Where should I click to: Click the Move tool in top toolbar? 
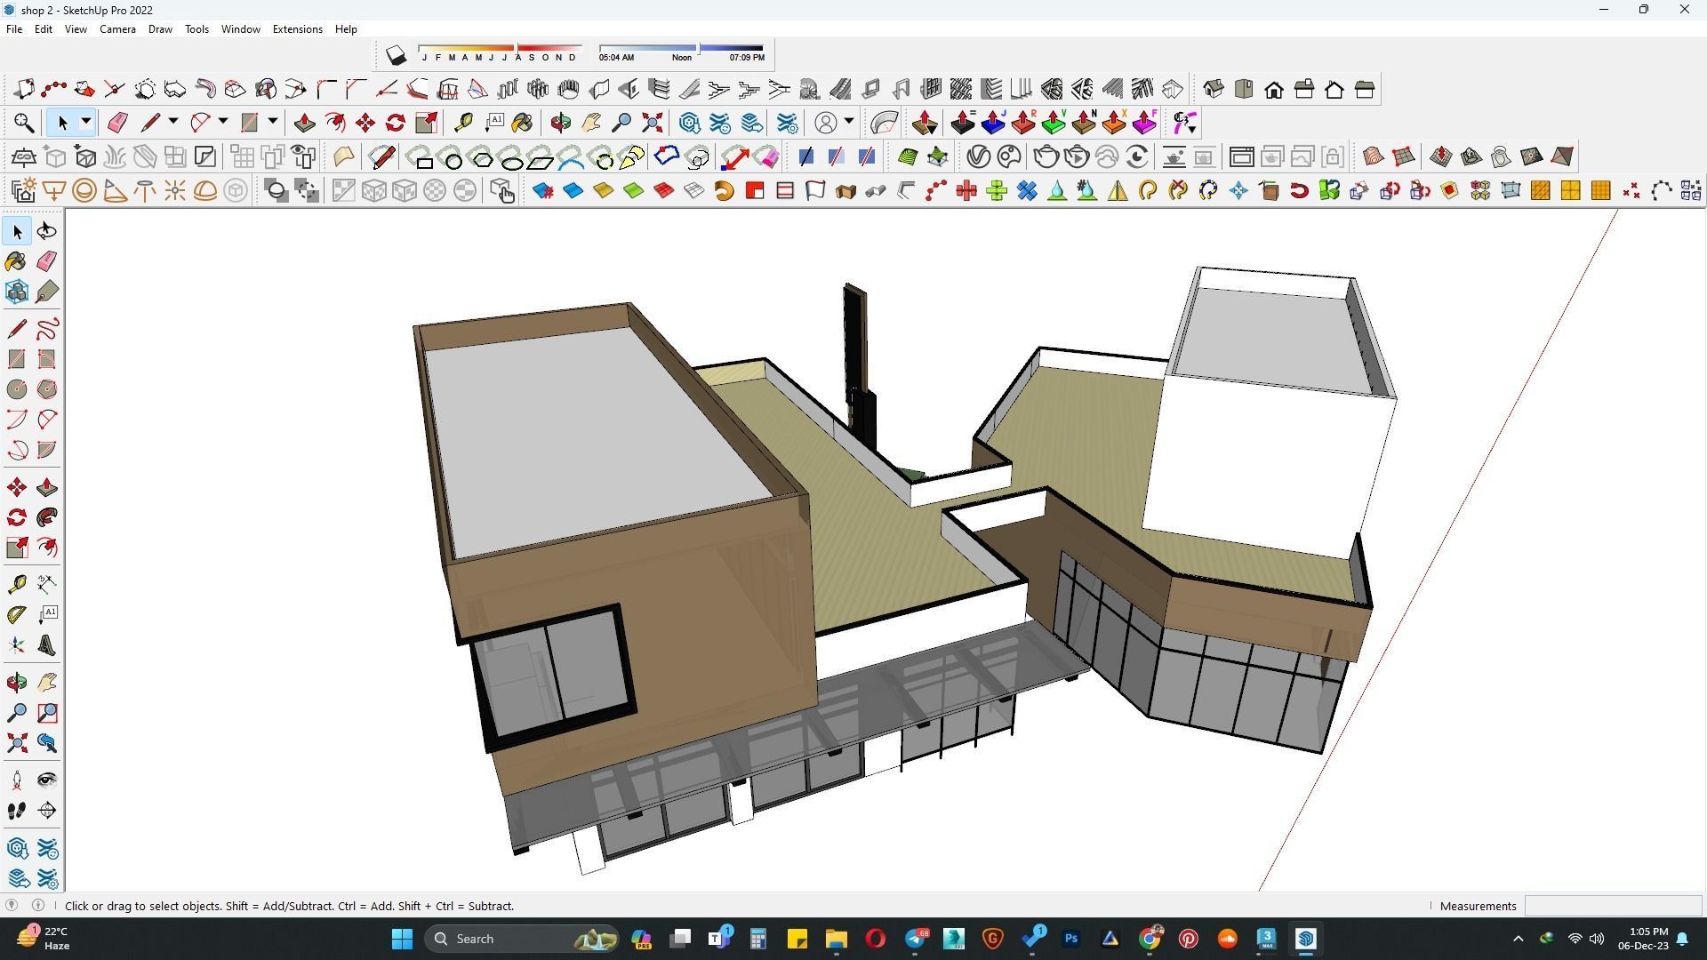point(365,123)
